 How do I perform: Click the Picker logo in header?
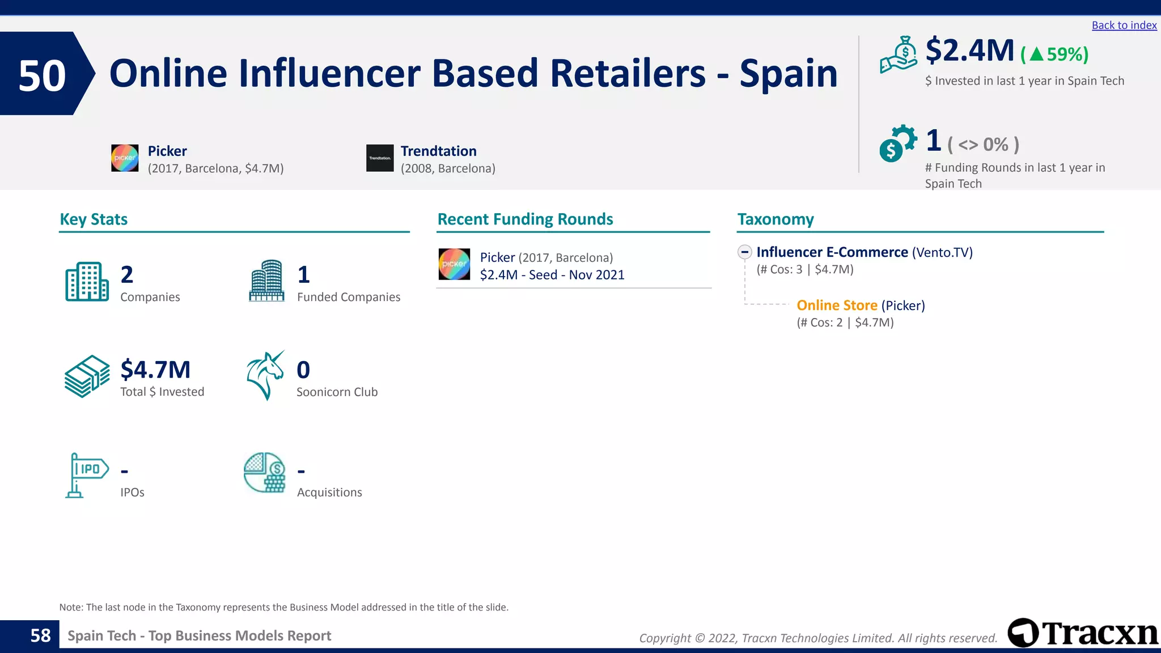point(125,158)
